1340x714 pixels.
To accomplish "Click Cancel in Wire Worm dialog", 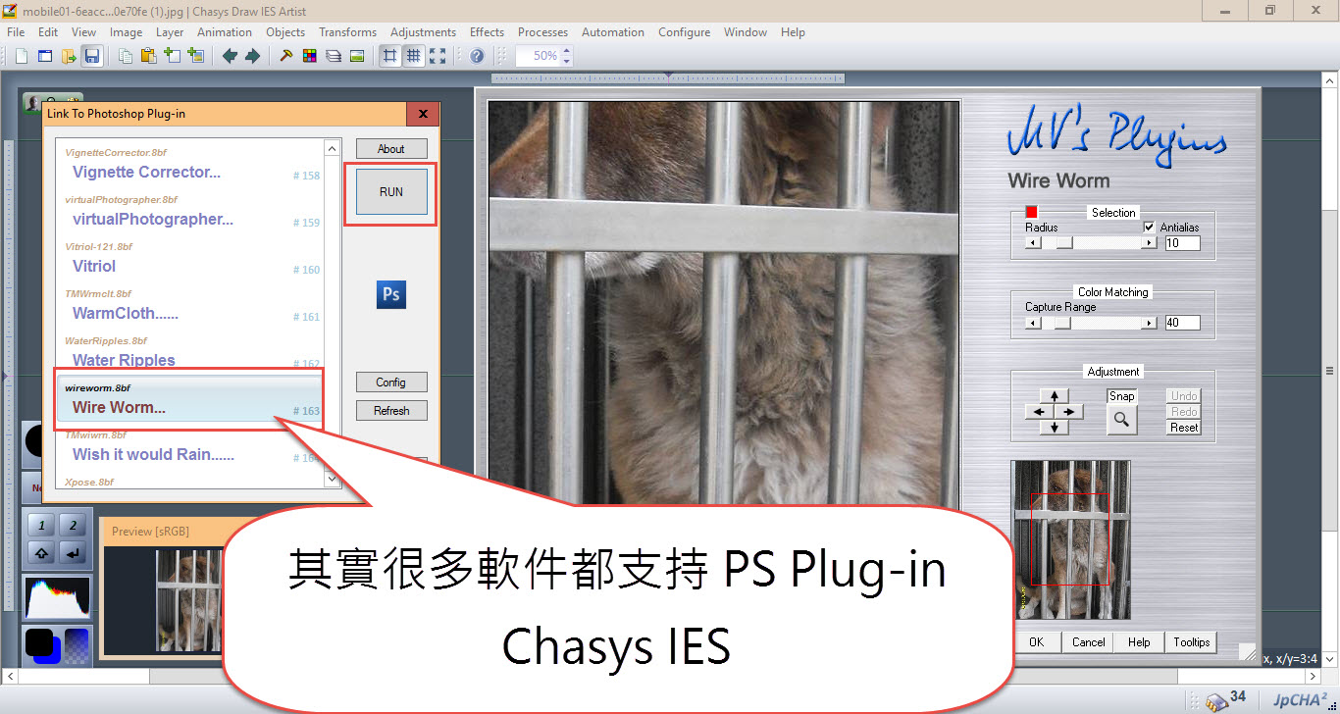I will click(1088, 642).
